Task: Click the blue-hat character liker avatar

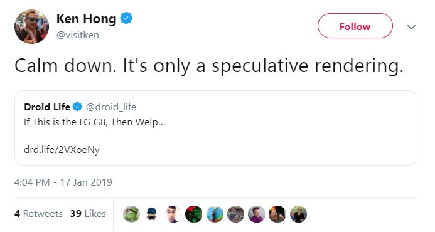Action: (x=151, y=214)
